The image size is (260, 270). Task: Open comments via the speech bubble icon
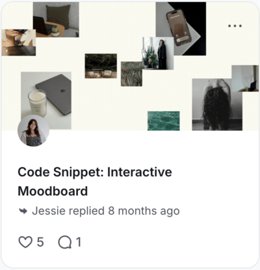click(x=64, y=242)
